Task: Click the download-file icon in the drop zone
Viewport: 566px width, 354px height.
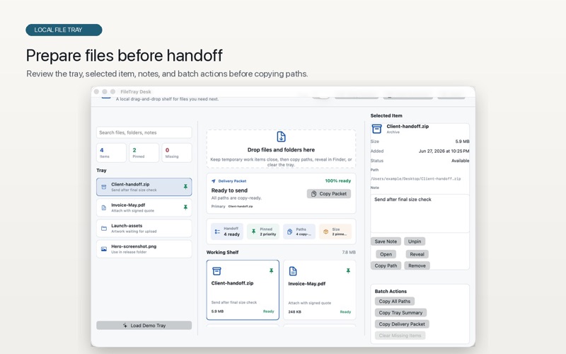Action: (281, 137)
